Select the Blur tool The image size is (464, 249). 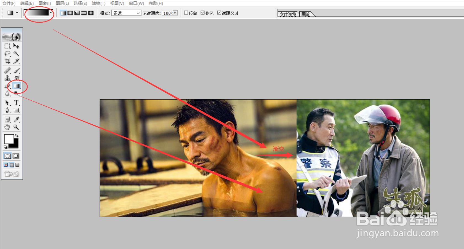7,94
